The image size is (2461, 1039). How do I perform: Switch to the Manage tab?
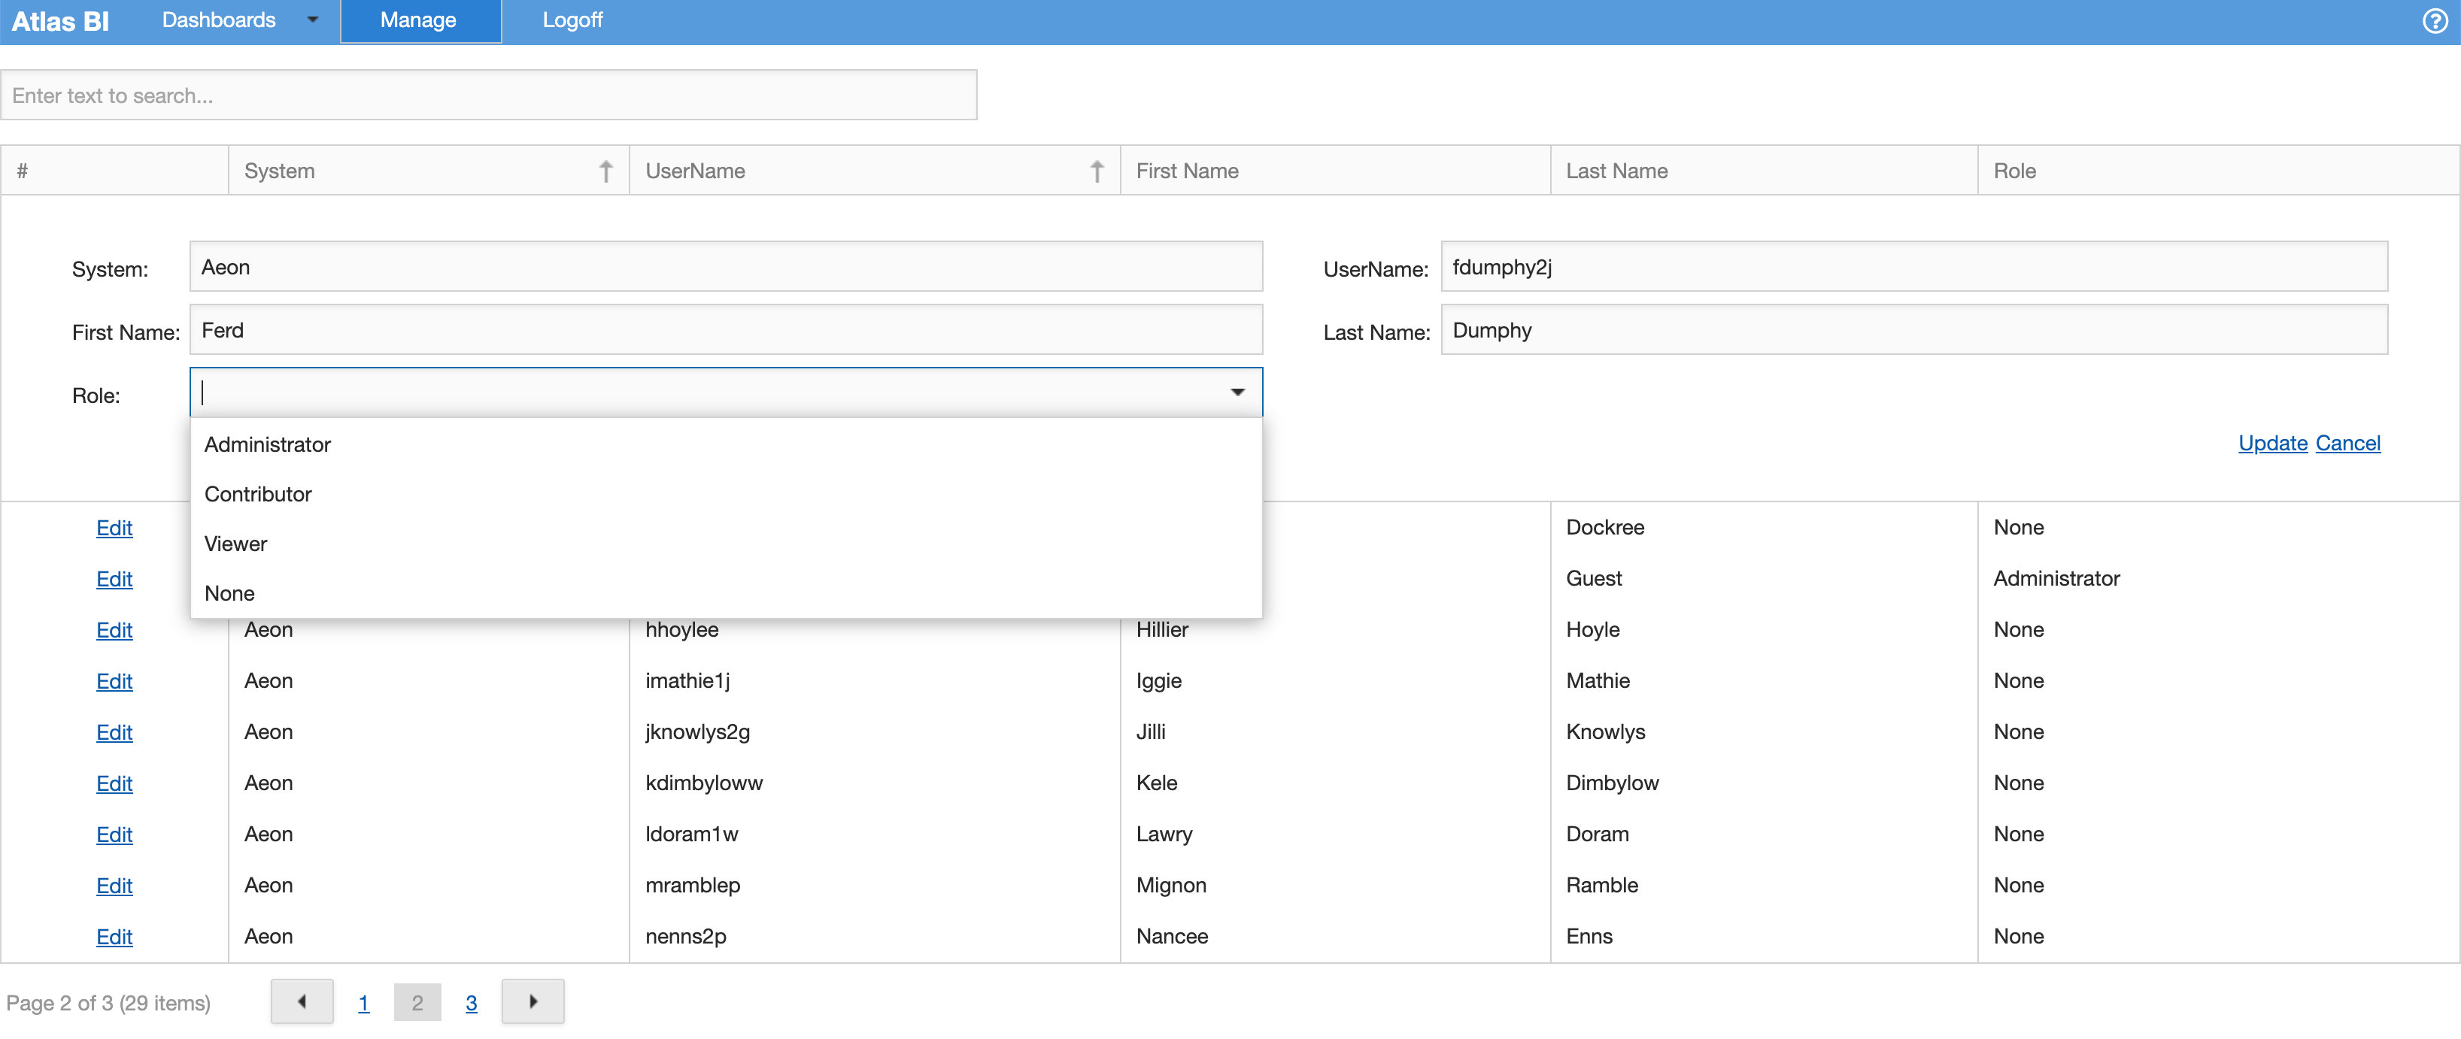coord(420,20)
